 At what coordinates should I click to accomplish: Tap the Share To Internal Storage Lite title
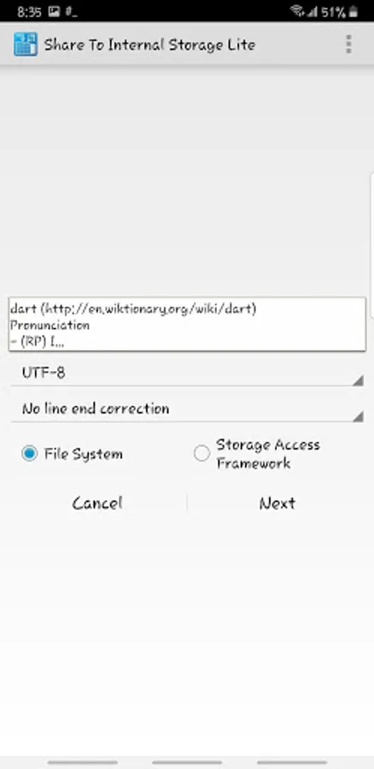[x=149, y=44]
